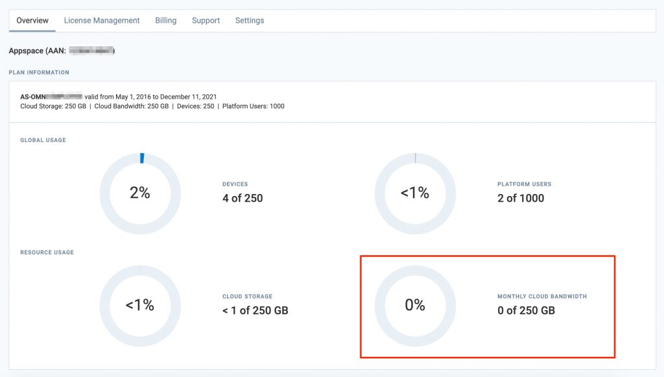Click the 2% devices usage donut chart

(140, 193)
